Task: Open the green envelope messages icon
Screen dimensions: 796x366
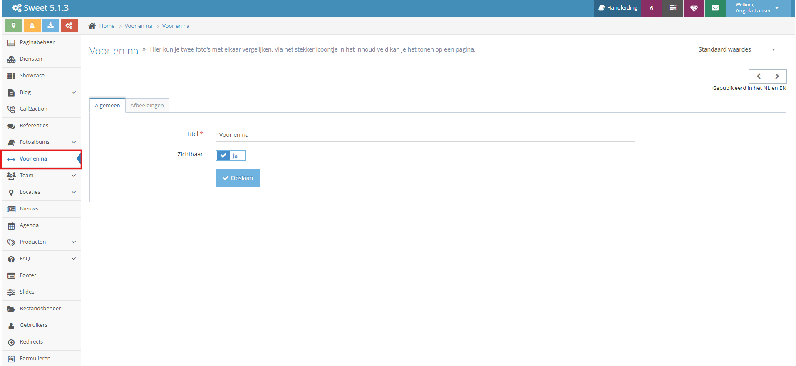Action: [715, 8]
